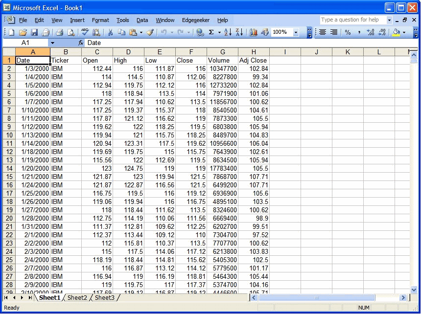
Task: Sort ascending with the A-Z icon
Action: tap(228, 32)
